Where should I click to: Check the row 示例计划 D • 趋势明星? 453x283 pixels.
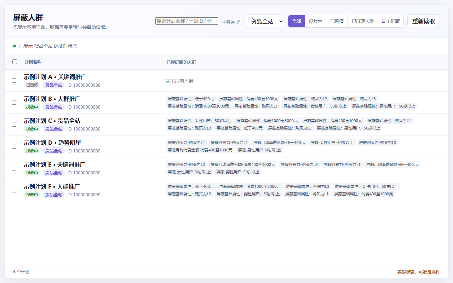(x=14, y=146)
